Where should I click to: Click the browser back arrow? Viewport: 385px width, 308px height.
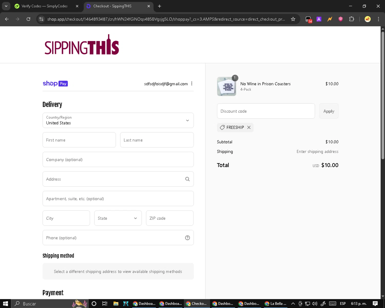pos(7,19)
